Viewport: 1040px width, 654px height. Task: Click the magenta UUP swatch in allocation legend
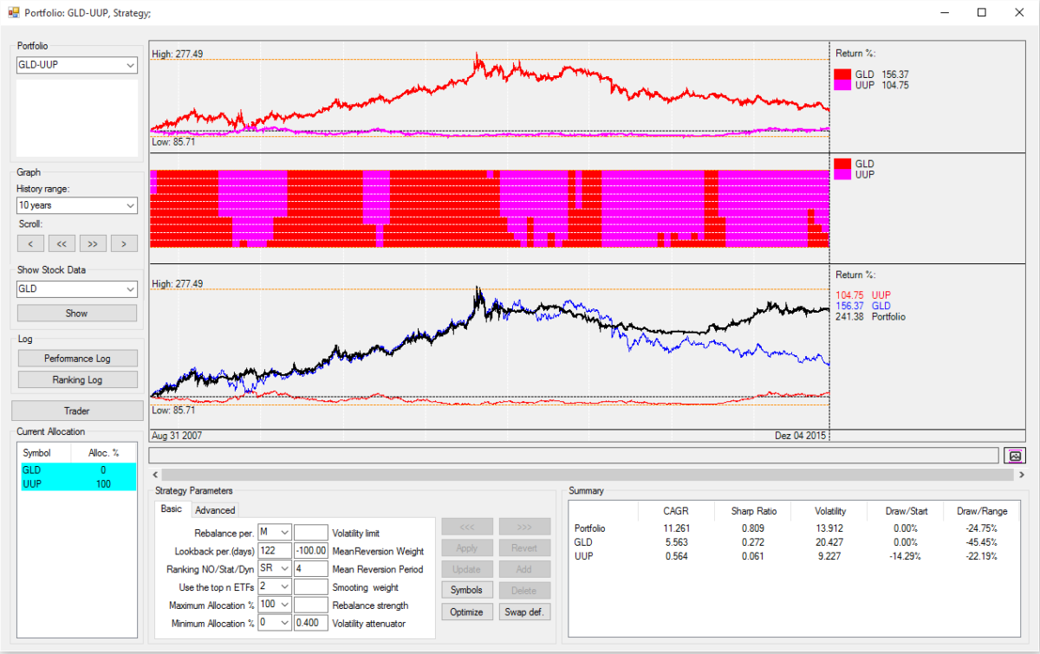842,174
